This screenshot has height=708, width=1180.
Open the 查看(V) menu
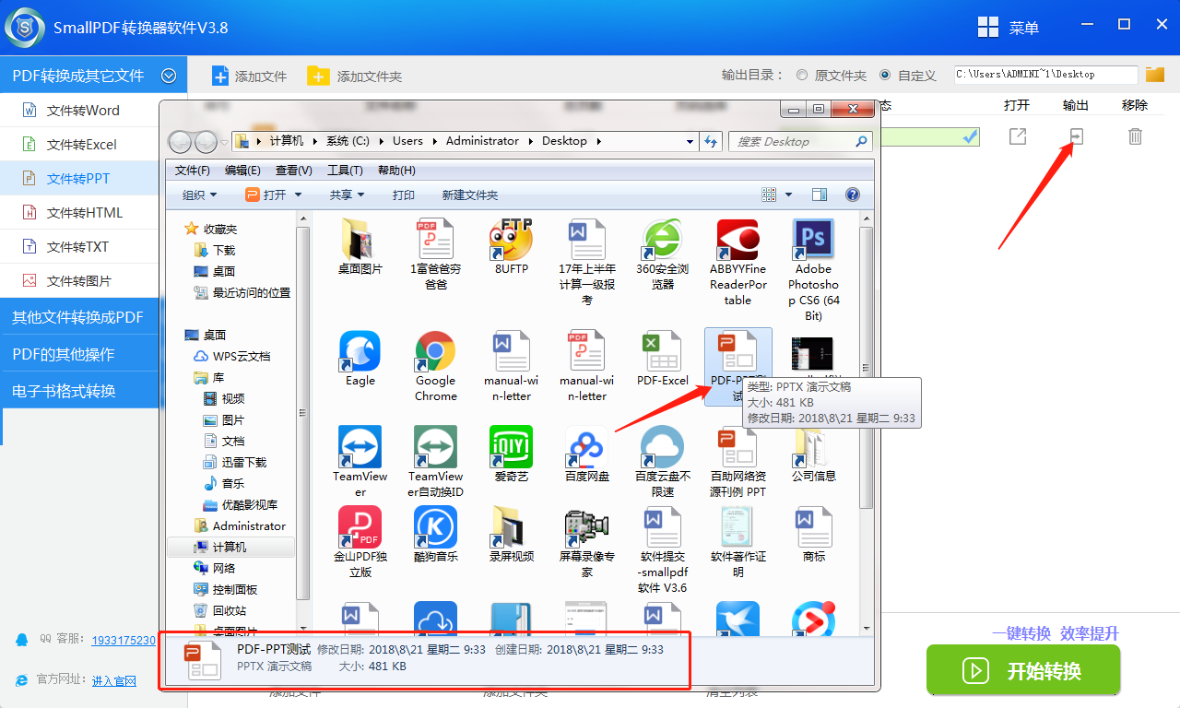click(x=294, y=171)
